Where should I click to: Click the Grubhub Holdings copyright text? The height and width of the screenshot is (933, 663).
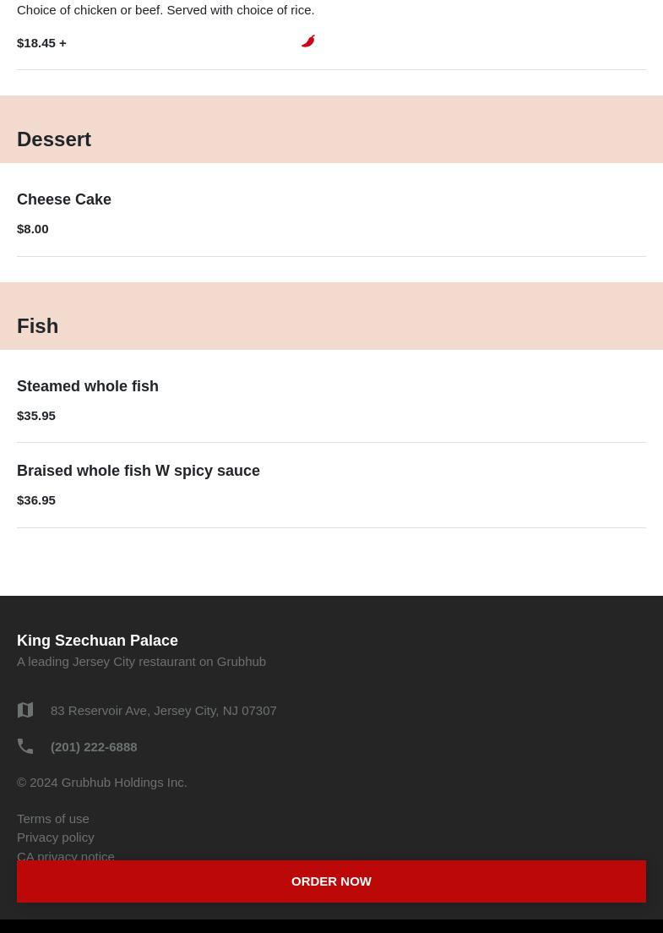[102, 783]
